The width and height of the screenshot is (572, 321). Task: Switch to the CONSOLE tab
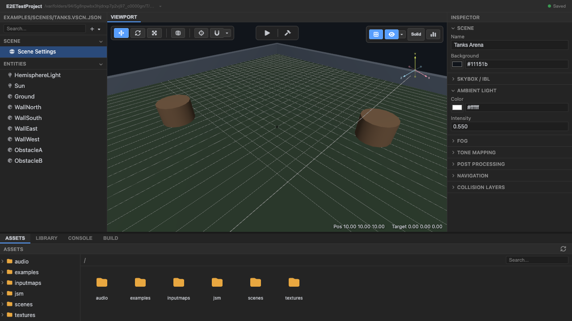[x=80, y=238]
